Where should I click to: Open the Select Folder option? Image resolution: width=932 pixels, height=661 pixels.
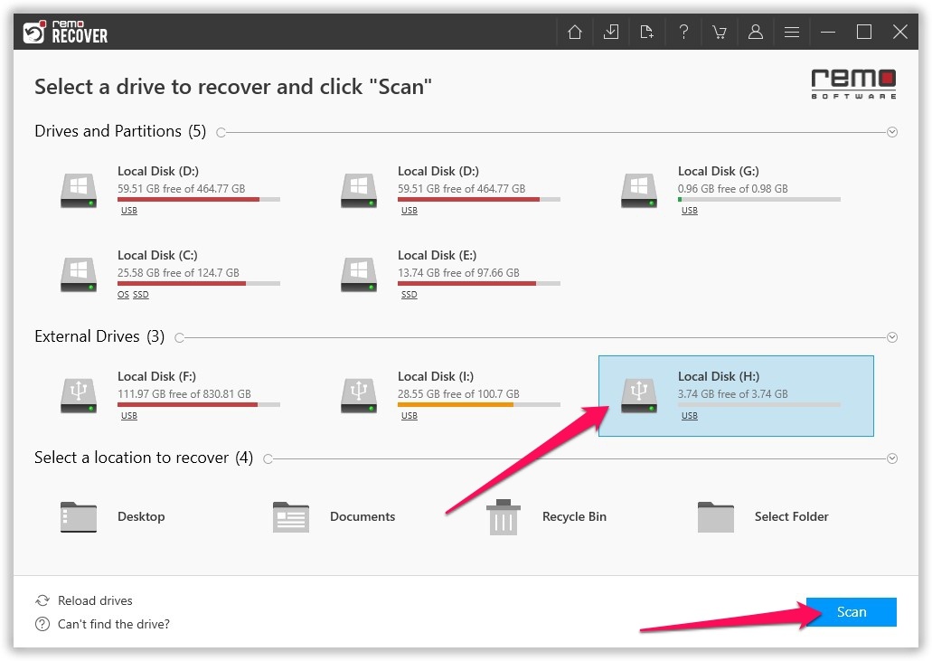763,516
